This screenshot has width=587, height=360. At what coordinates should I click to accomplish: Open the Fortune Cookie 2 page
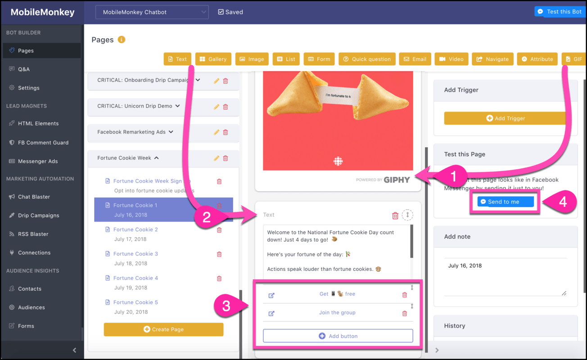(135, 229)
